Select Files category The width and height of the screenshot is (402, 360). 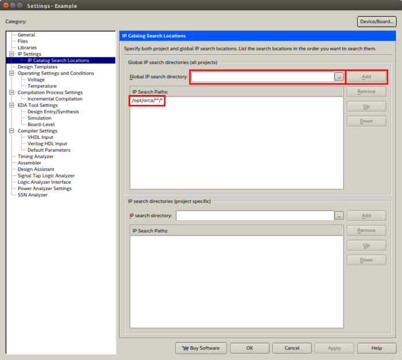click(22, 41)
